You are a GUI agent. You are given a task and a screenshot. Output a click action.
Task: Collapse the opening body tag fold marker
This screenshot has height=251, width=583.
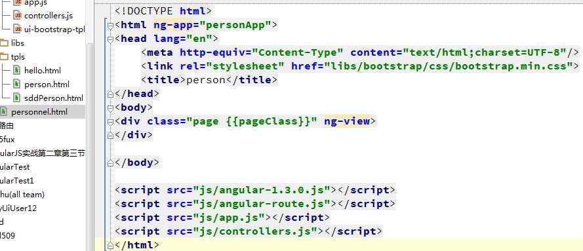110,108
